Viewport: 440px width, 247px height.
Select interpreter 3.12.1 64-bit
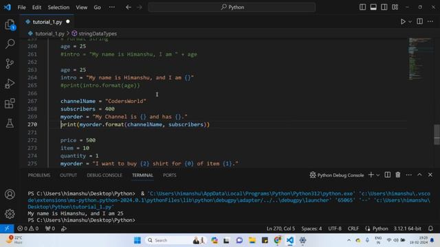tap(407, 228)
